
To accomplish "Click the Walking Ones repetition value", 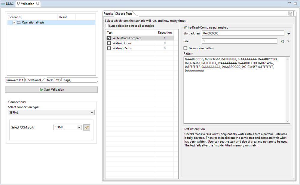I will [164, 43].
